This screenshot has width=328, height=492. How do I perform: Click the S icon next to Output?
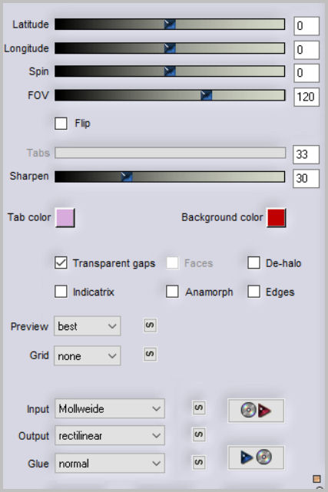pyautogui.click(x=199, y=434)
